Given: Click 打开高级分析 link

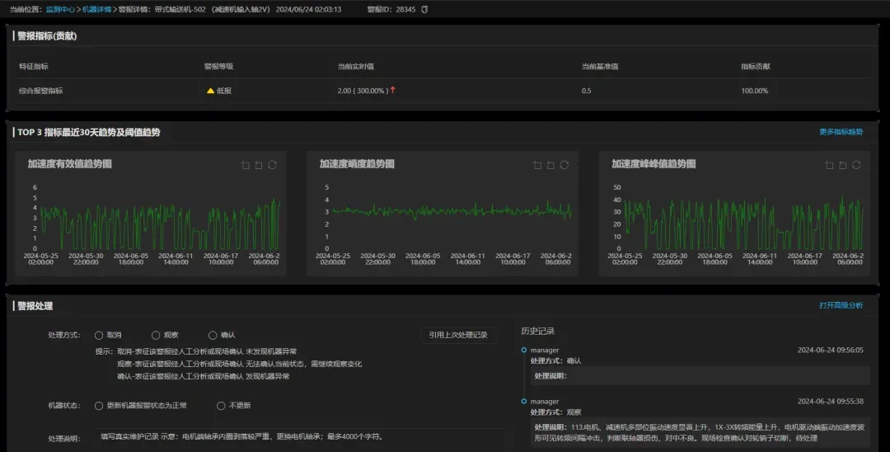Looking at the screenshot, I should pyautogui.click(x=841, y=305).
